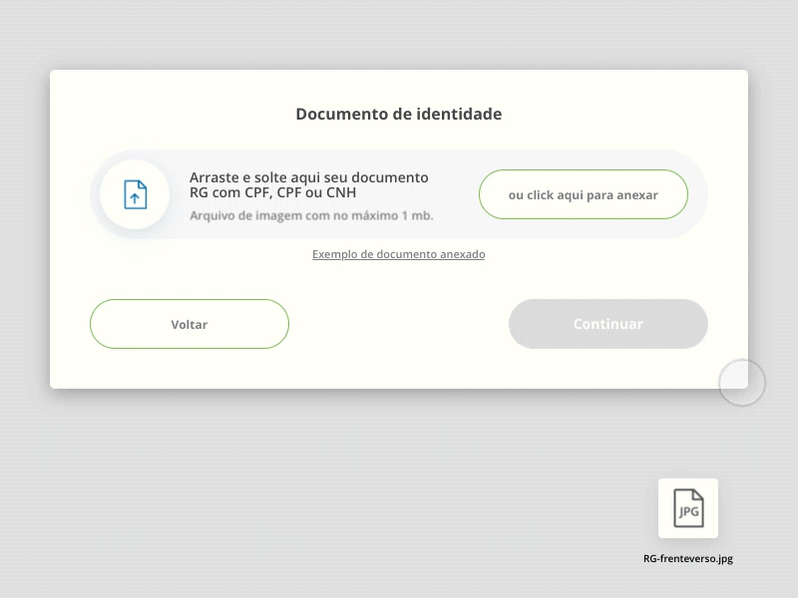
Task: Click the white circle around the upload icon
Action: click(x=135, y=195)
